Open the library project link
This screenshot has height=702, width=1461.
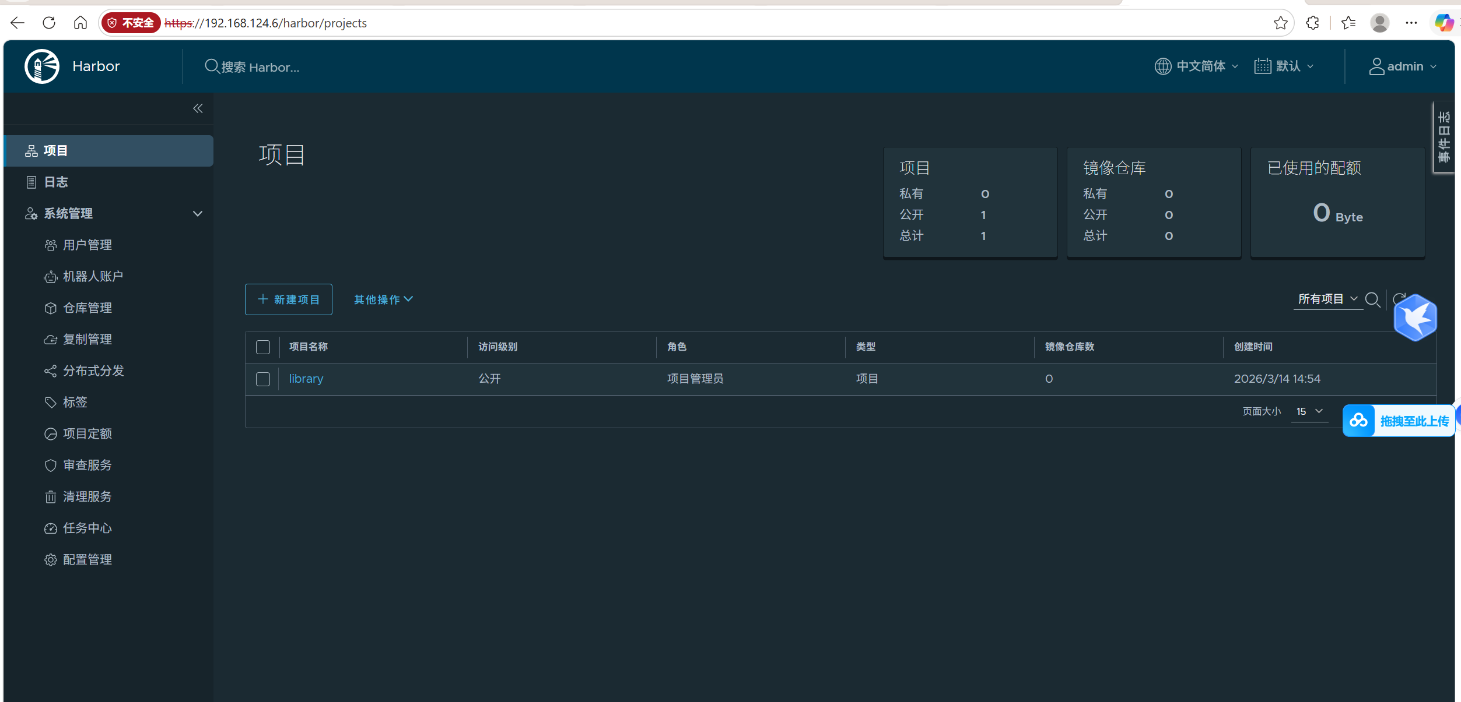click(306, 379)
